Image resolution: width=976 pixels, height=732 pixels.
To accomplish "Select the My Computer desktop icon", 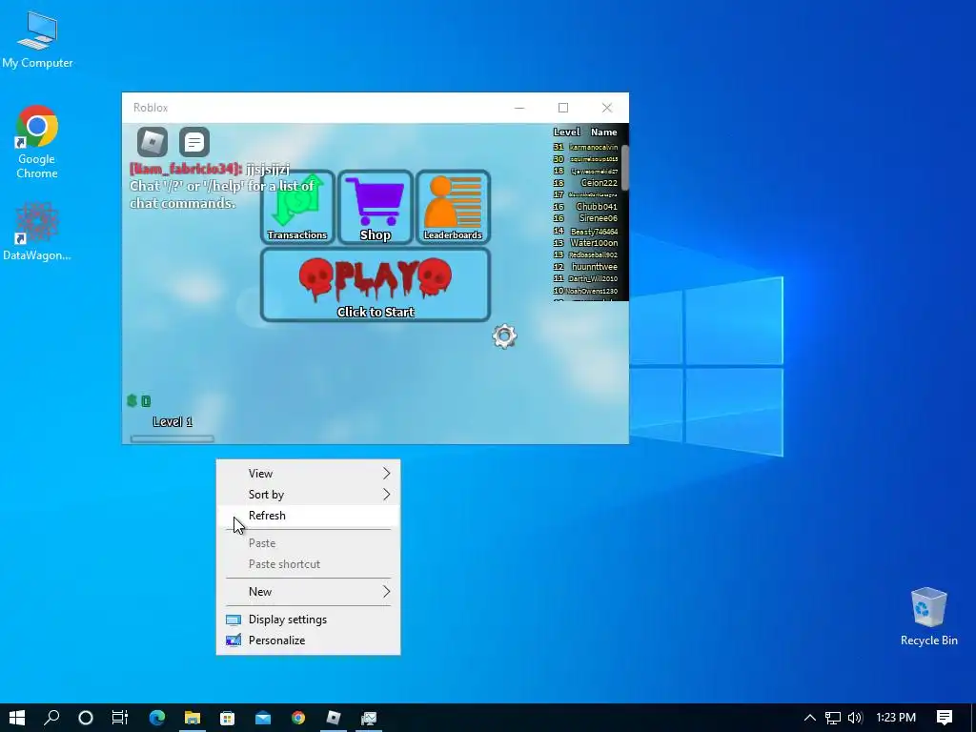I will pos(37,39).
